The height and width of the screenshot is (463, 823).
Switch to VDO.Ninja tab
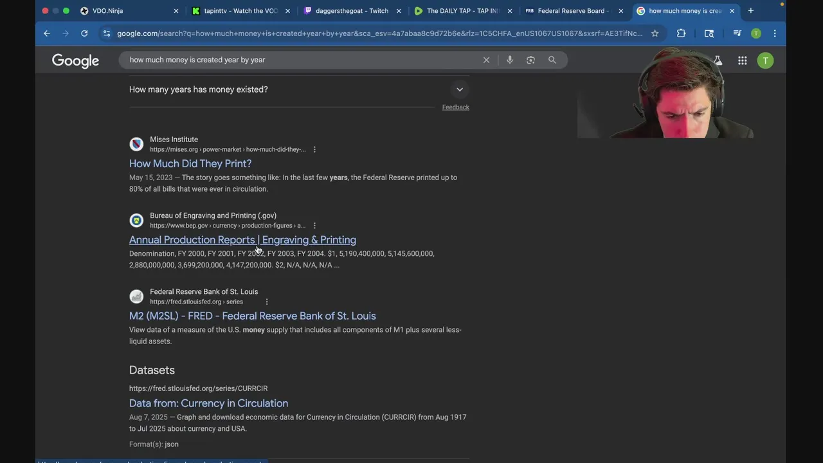(x=127, y=11)
